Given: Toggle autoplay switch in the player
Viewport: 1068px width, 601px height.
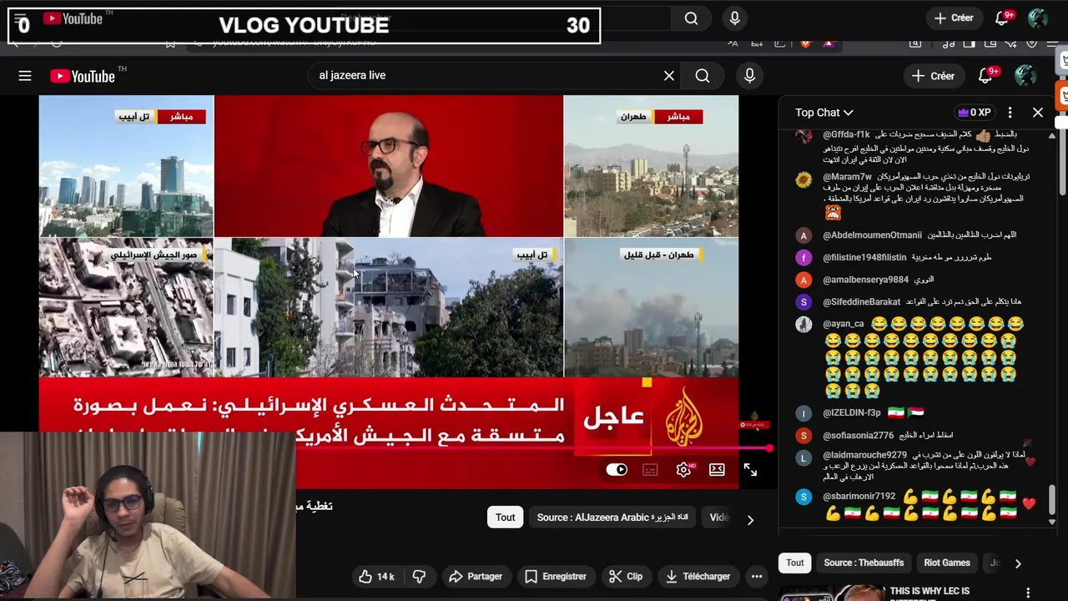Looking at the screenshot, I should [x=617, y=470].
